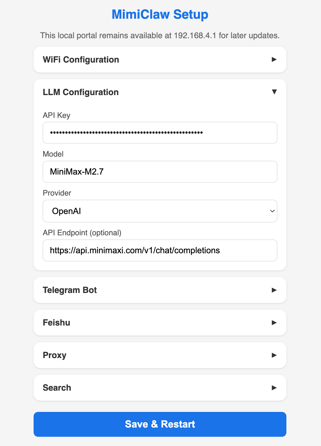Click the Save & Restart button icon area
The width and height of the screenshot is (321, 446).
(x=160, y=424)
